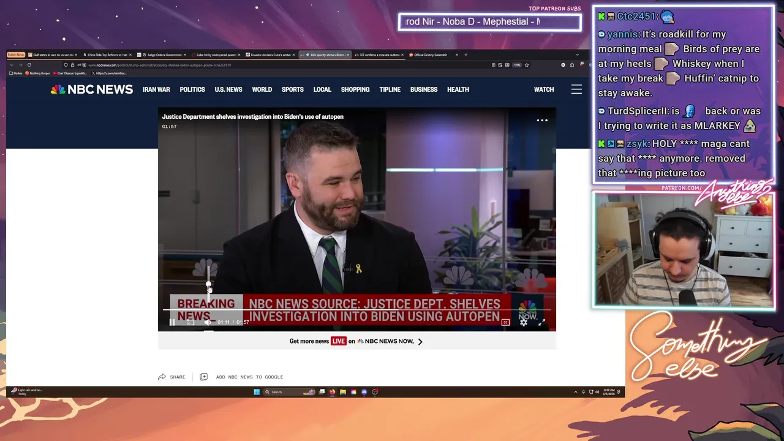Click the video title about autopen
Viewport: 784px width, 441px height.
[252, 116]
